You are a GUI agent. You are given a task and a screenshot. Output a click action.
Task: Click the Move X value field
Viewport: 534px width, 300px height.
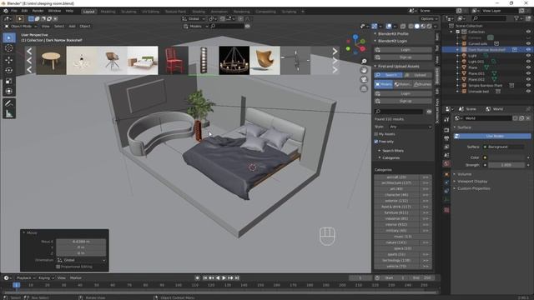81,242
